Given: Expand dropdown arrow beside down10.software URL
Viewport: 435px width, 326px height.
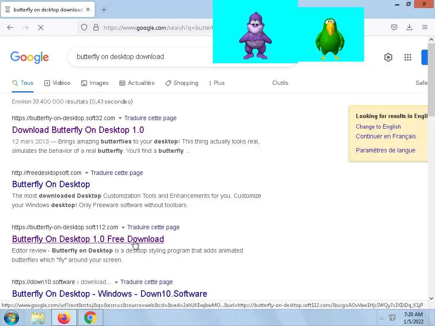Looking at the screenshot, I should [x=116, y=282].
